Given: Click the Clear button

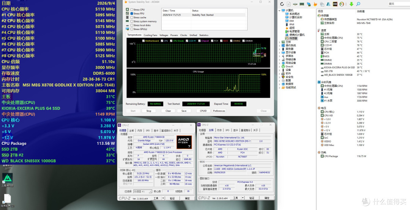Looking at the screenshot, I should (x=168, y=111).
